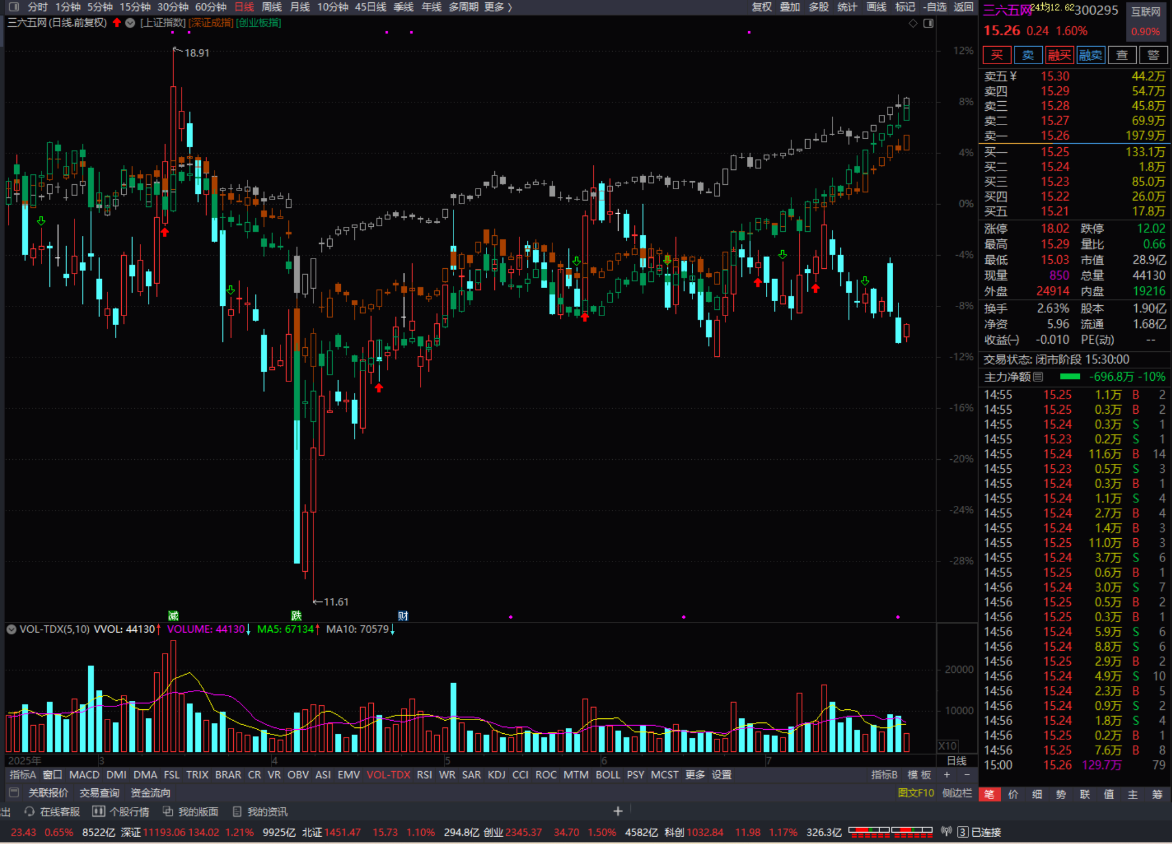Open 我的版面 layout icon
The image size is (1172, 844).
[168, 812]
